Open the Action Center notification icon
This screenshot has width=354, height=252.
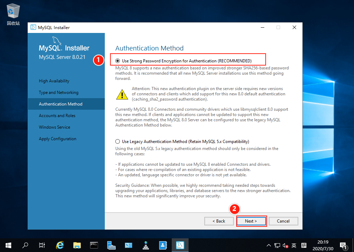pyautogui.click(x=343, y=245)
